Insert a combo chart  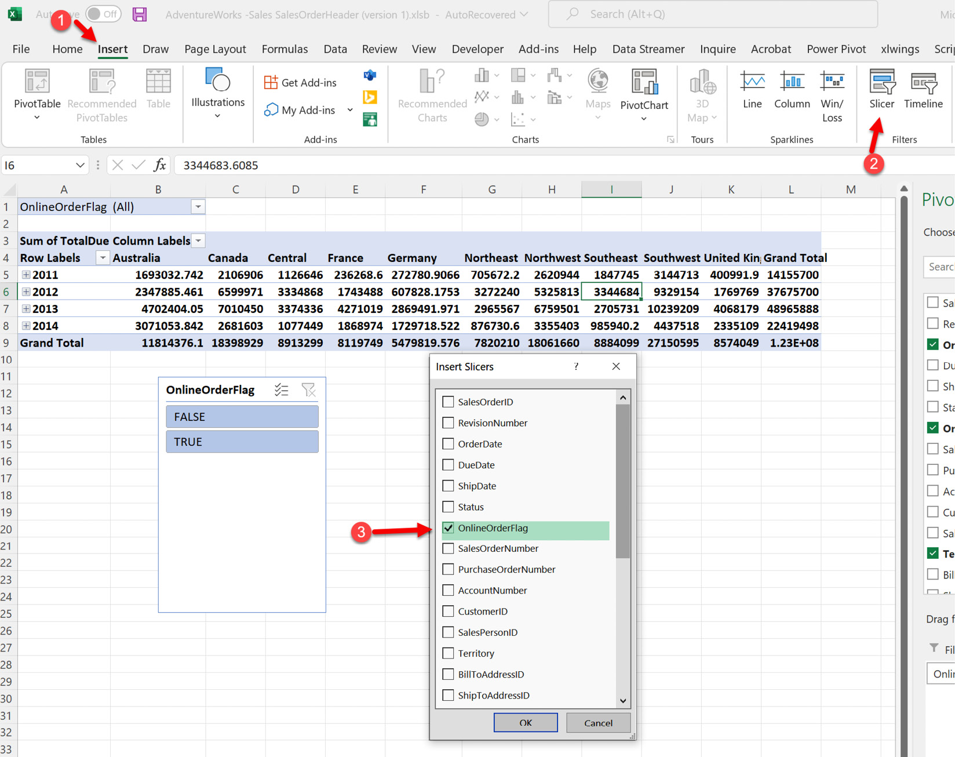coord(559,97)
